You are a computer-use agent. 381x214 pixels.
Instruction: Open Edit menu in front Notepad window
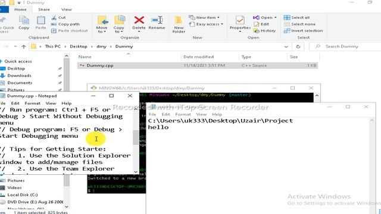(165, 114)
